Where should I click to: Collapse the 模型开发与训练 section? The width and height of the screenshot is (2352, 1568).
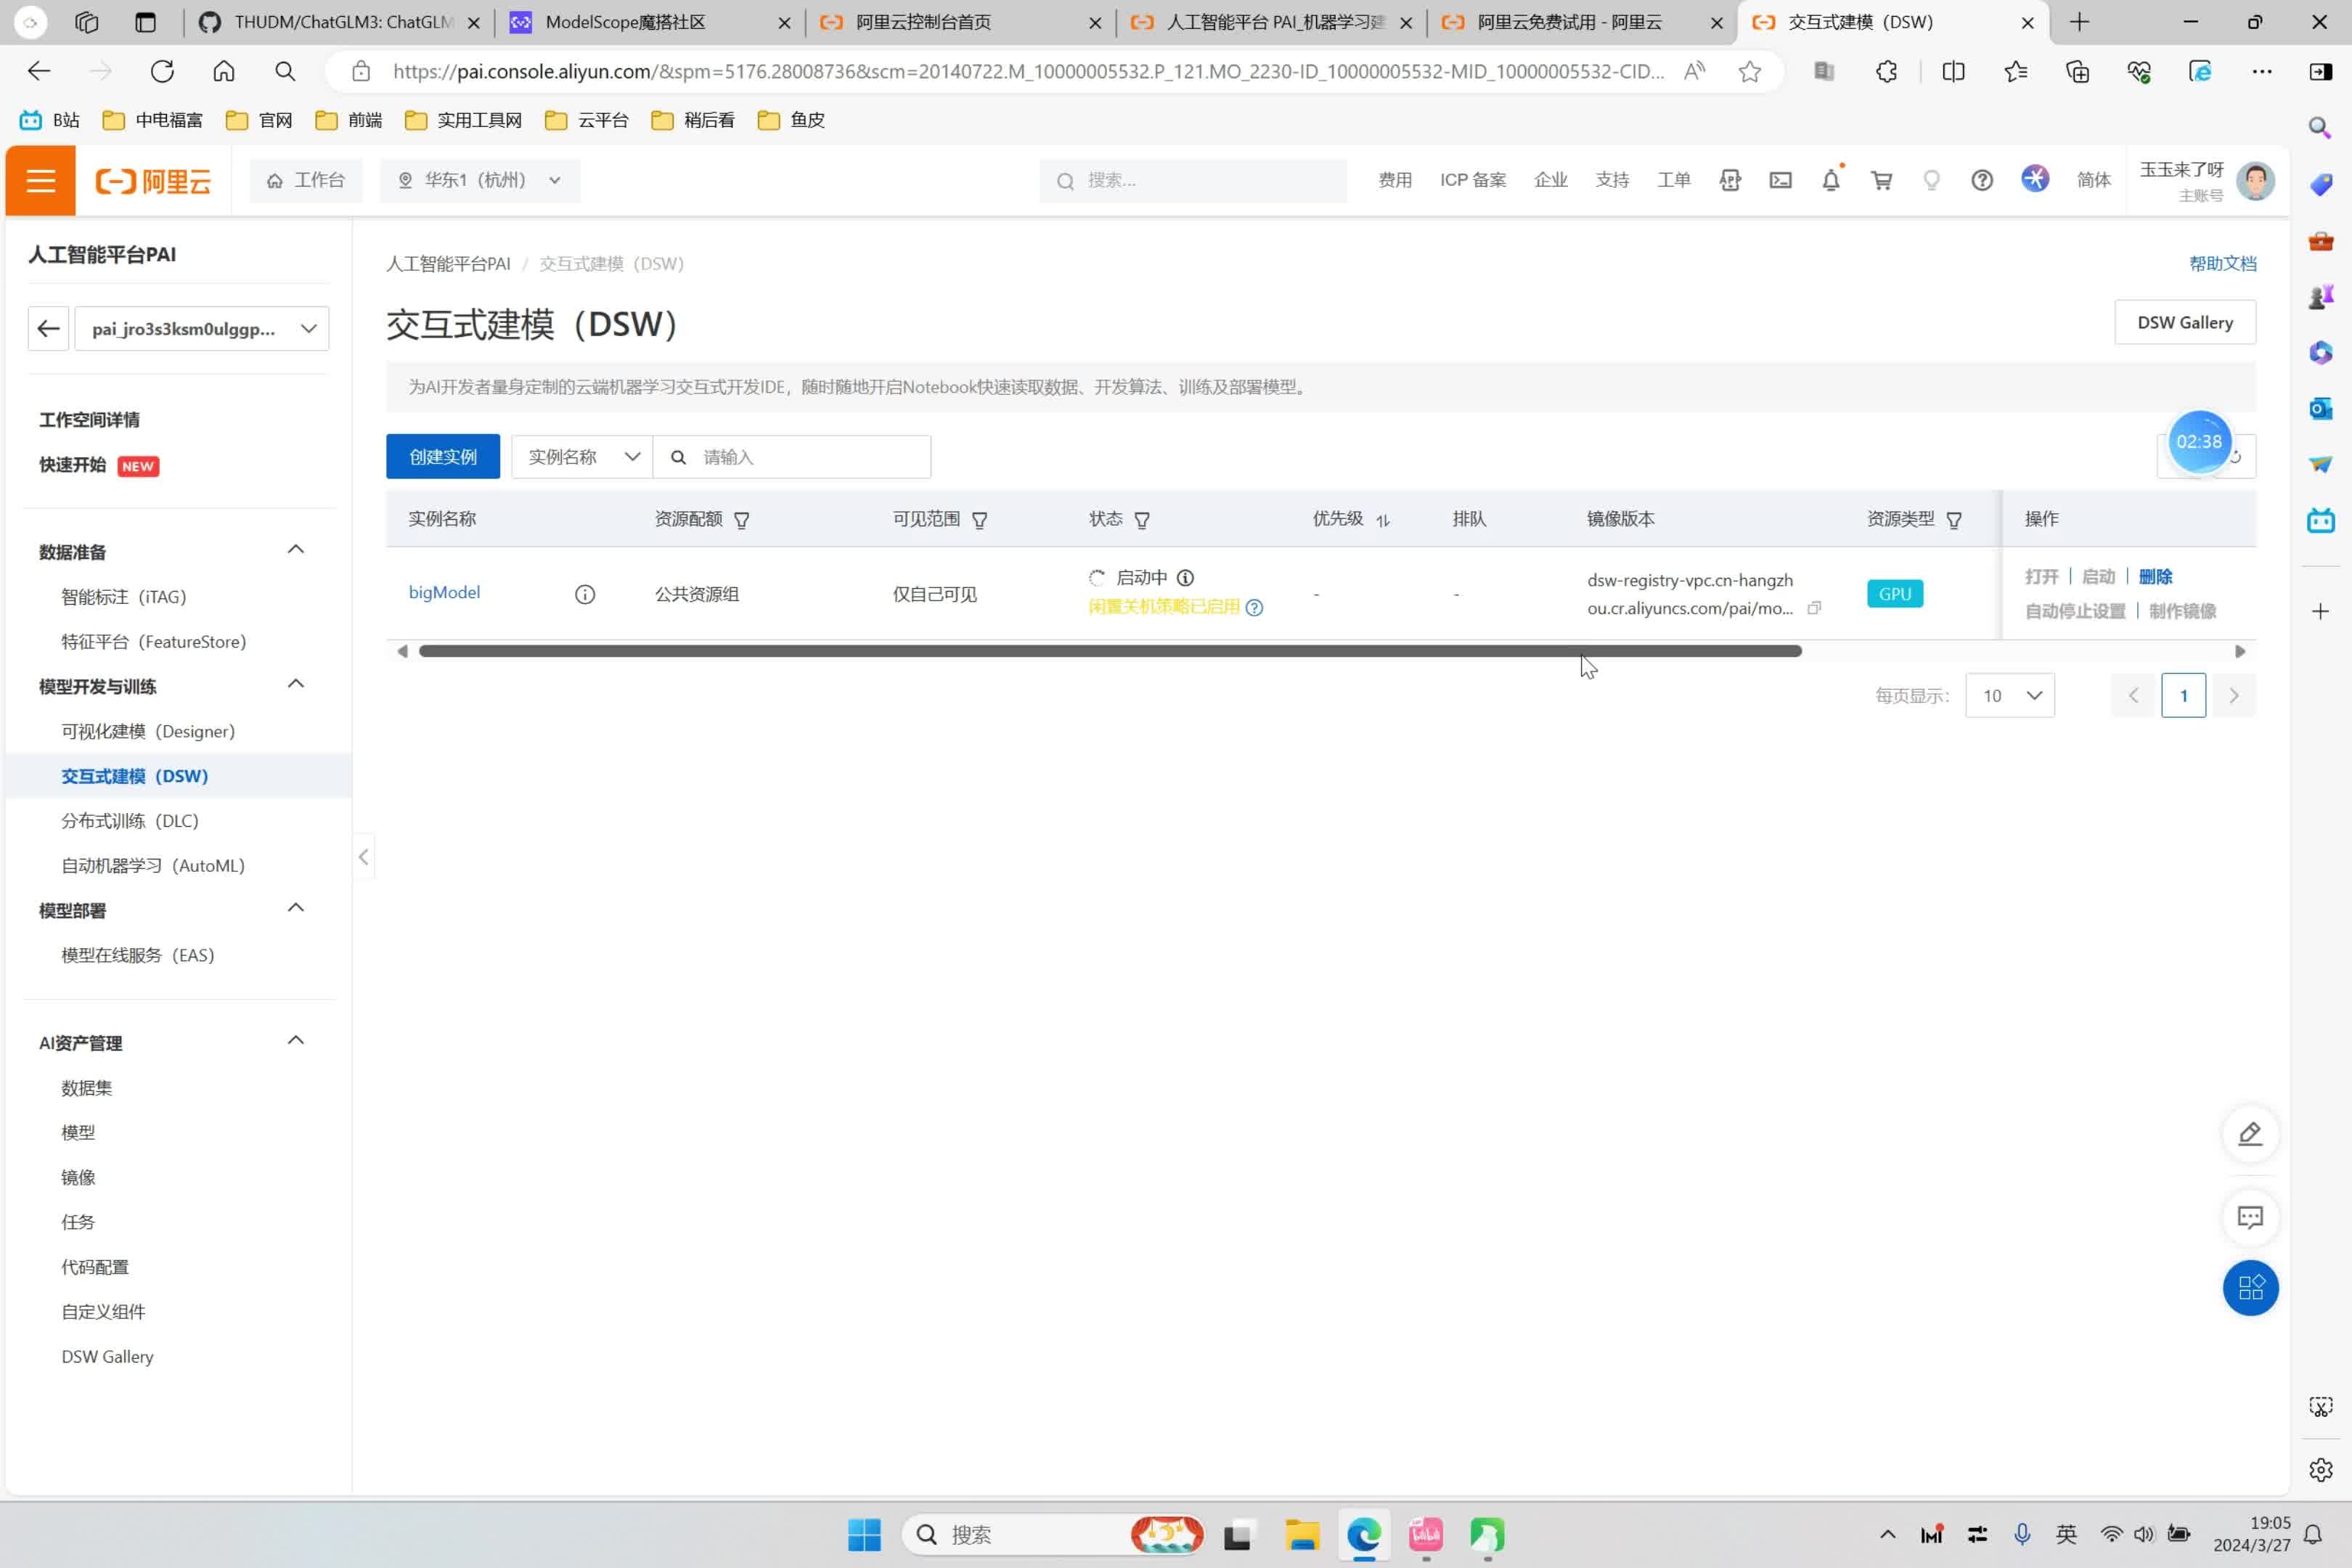click(x=295, y=684)
